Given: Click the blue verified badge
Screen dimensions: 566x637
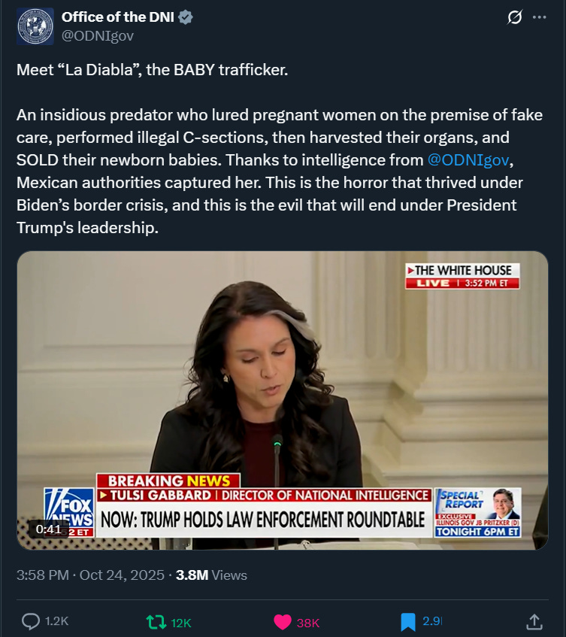Looking at the screenshot, I should point(186,17).
